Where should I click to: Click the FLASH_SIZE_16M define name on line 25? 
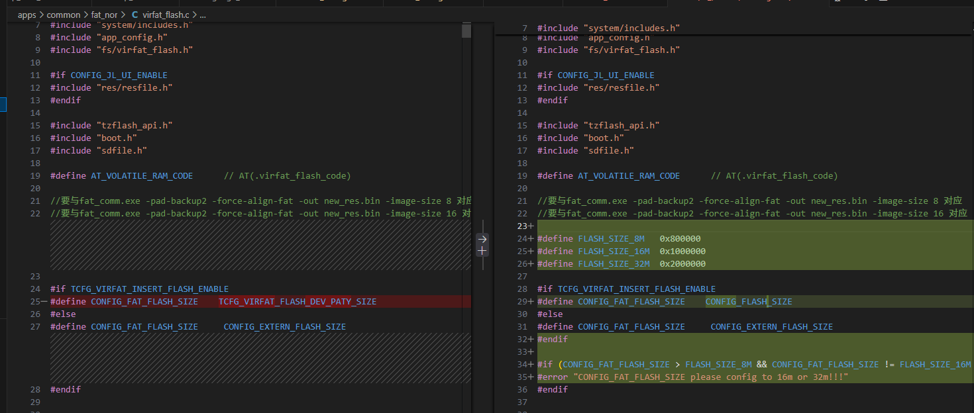pos(614,251)
